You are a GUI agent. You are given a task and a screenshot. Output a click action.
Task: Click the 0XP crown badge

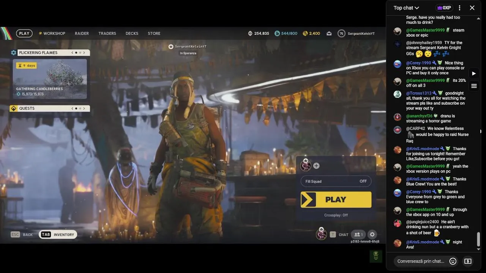point(444,8)
